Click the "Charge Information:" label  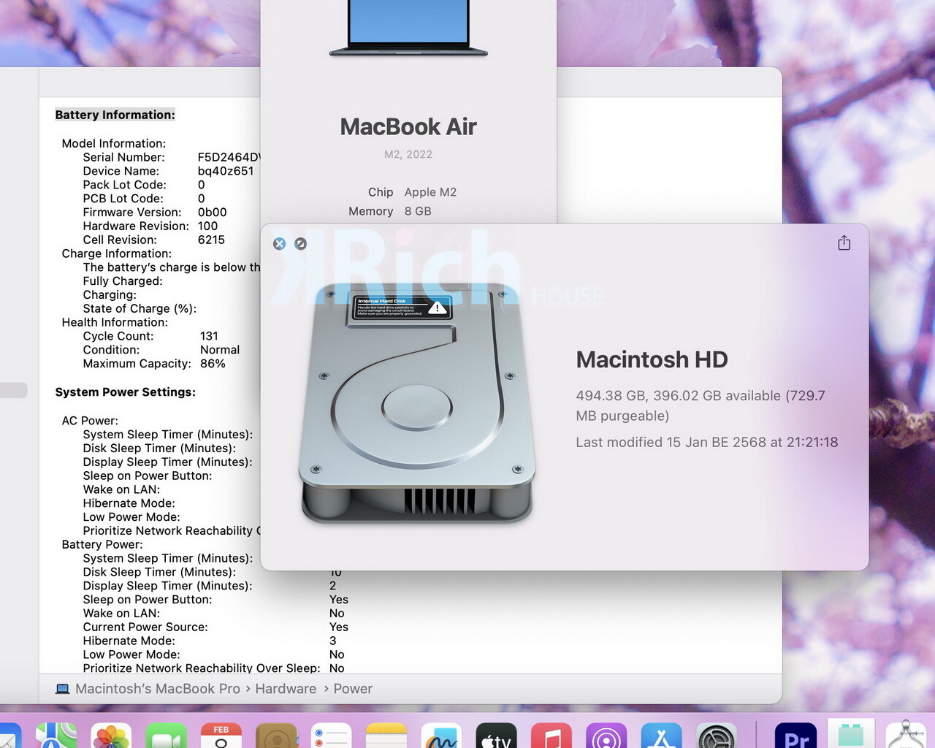(x=117, y=253)
